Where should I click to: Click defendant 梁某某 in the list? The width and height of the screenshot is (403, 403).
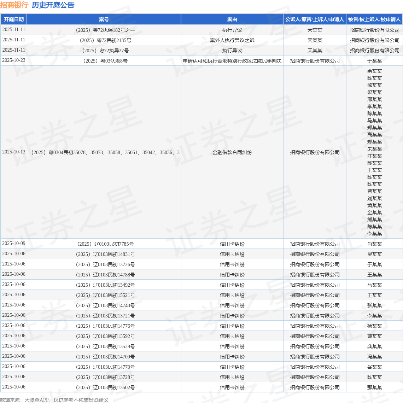(374, 92)
